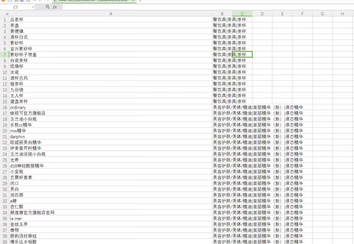Select column H header
Viewport: 354px width, 244px height.
[x=343, y=14]
